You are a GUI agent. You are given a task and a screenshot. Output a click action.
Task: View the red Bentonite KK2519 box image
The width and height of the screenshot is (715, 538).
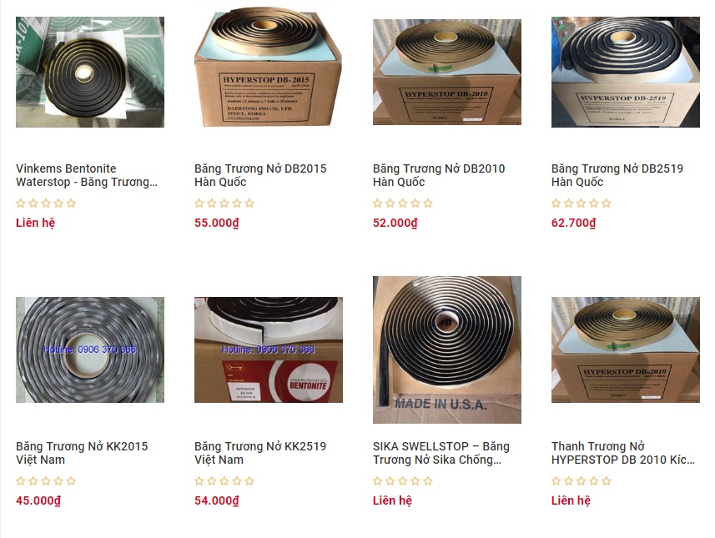(268, 349)
